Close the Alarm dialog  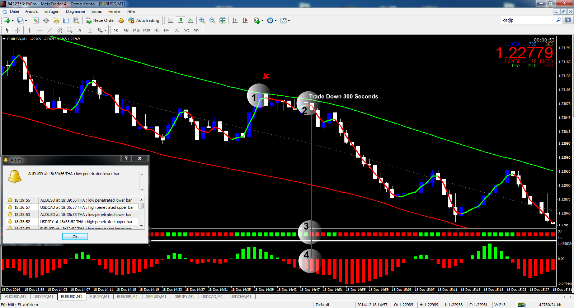click(140, 158)
